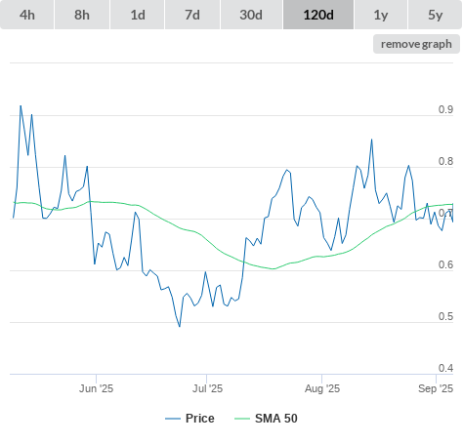
Task: Click the Jun '25 axis label
Action: click(96, 388)
